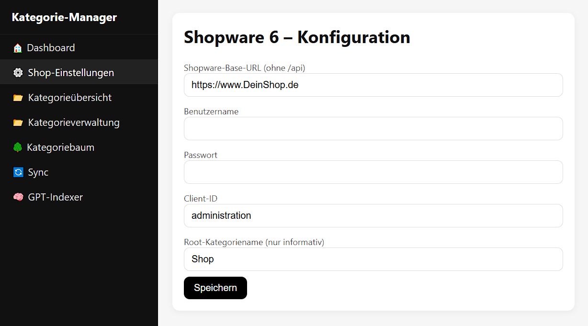Open the Dashboard menu entry
The image size is (588, 326).
pyautogui.click(x=50, y=47)
